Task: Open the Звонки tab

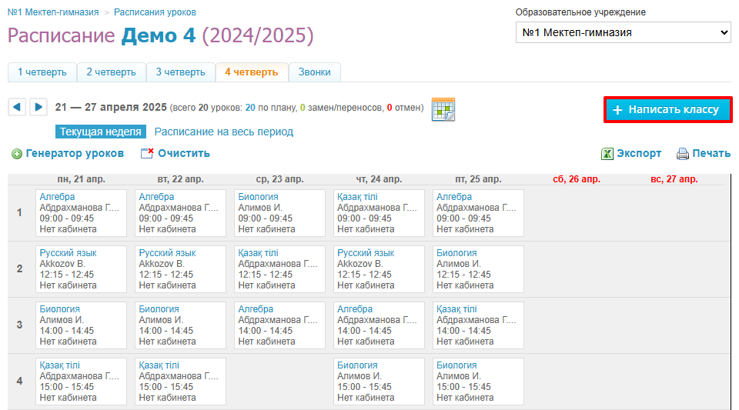Action: tap(314, 72)
